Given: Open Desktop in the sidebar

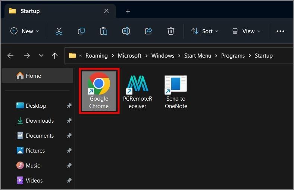Looking at the screenshot, I should click(36, 105).
